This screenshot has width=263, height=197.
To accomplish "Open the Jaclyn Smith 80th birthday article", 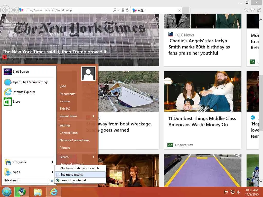I will pyautogui.click(x=199, y=47).
